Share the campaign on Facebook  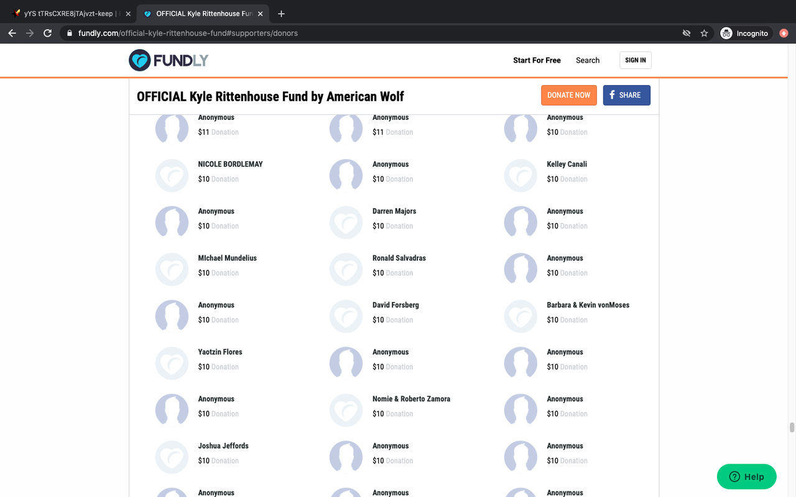pos(627,95)
